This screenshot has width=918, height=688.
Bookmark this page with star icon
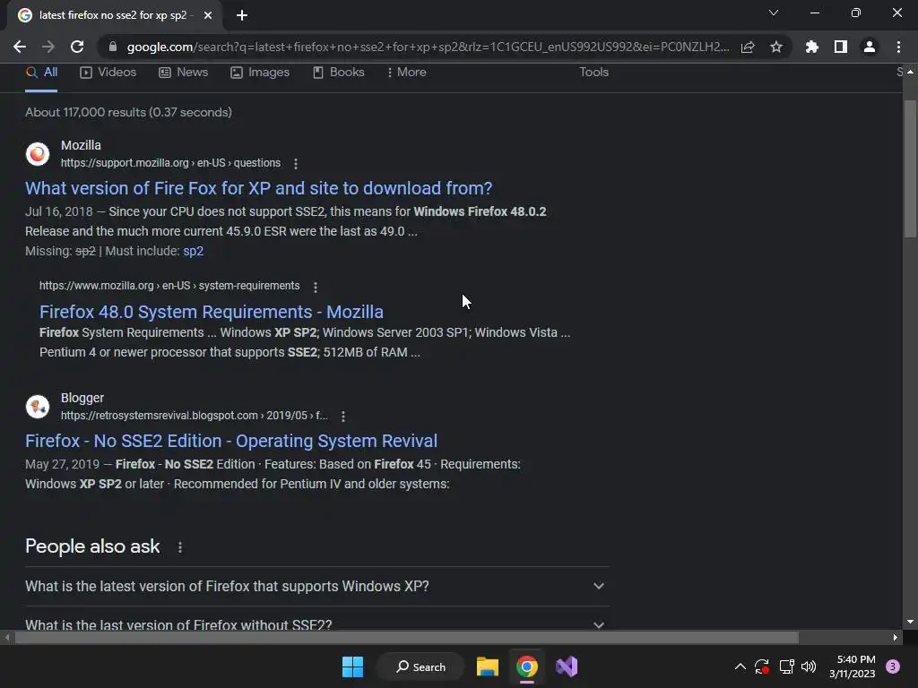[776, 47]
